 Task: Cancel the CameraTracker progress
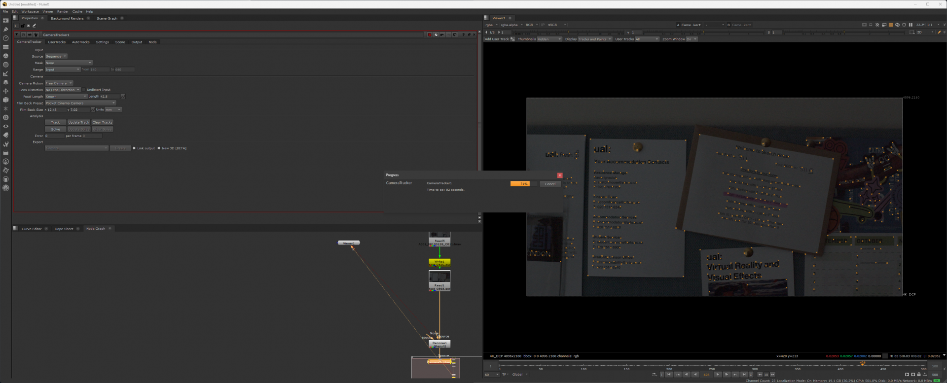click(x=550, y=184)
